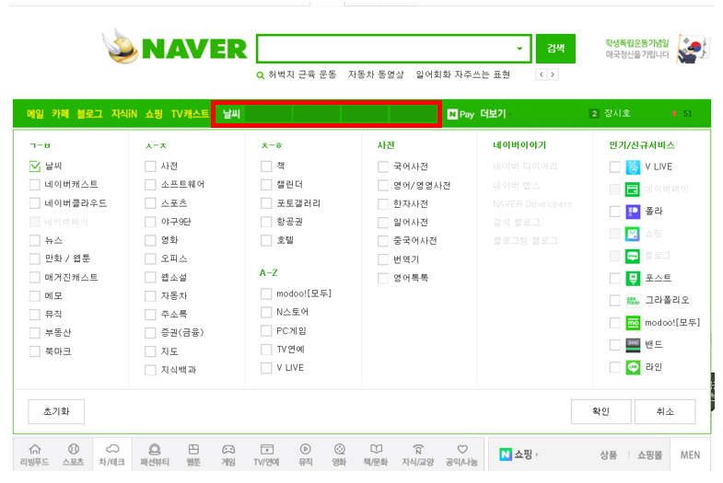Check the 캘린더 checkbox

266,185
